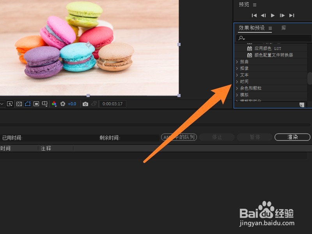Click the icon beside 颜色配置文件转换器
Viewport: 312px width, 234px height.
pos(250,55)
